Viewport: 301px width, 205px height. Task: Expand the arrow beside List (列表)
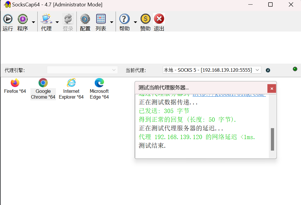click(x=112, y=22)
